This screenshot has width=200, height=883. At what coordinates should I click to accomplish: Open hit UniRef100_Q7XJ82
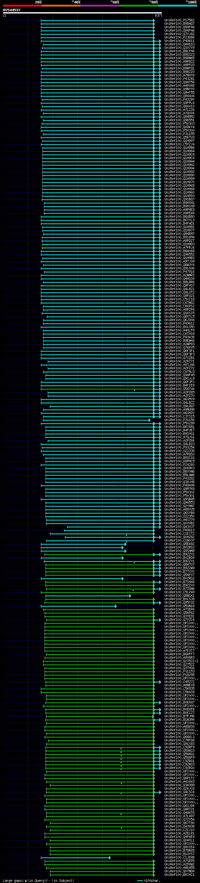pyautogui.click(x=179, y=34)
